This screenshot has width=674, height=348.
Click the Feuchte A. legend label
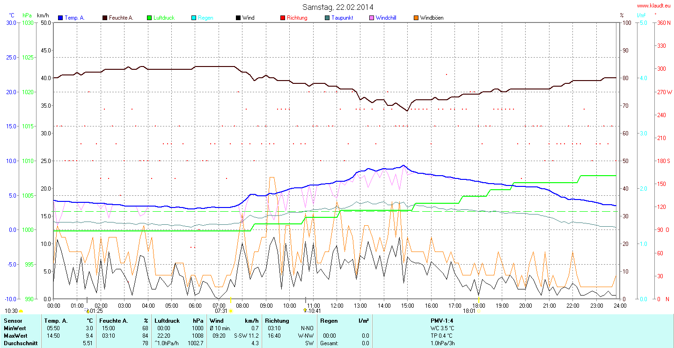(121, 18)
